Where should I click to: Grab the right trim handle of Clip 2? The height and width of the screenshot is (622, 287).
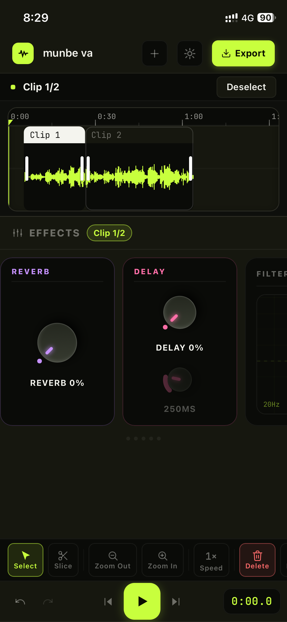click(x=191, y=169)
